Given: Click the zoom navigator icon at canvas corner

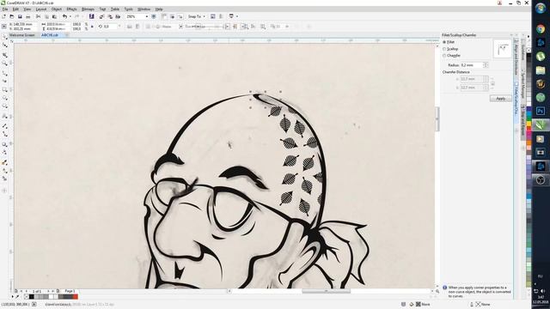Looking at the screenshot, I should 437,291.
